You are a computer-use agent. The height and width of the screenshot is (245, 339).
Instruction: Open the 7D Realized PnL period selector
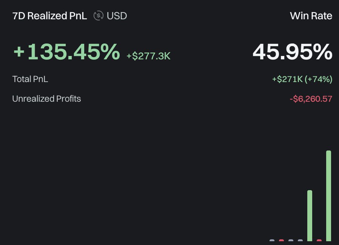[x=50, y=16]
